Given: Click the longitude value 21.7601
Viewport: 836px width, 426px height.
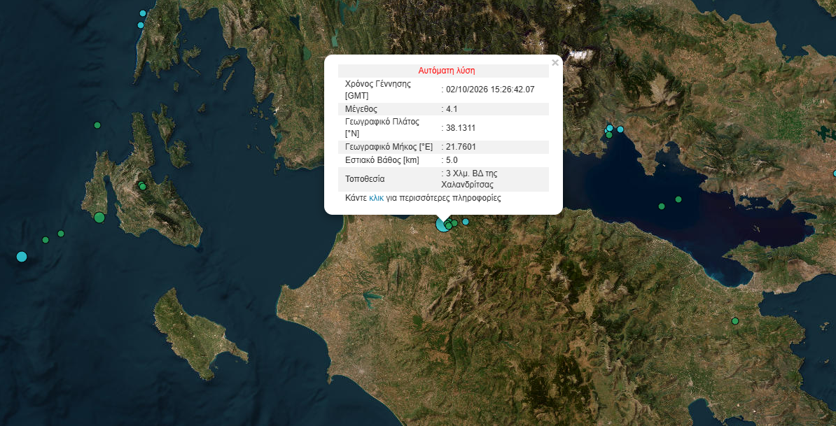Looking at the screenshot, I should click(461, 147).
